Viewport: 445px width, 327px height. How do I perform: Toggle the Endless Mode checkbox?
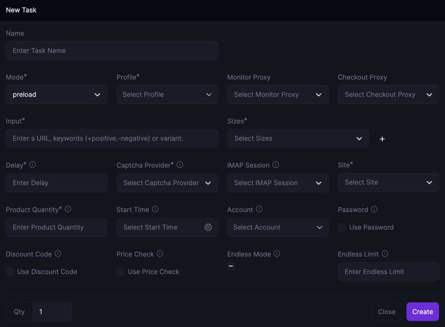[x=231, y=266]
